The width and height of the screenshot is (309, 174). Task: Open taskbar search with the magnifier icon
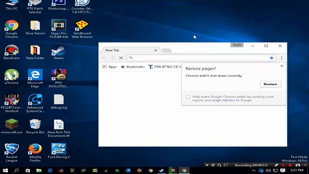[x=16, y=171]
